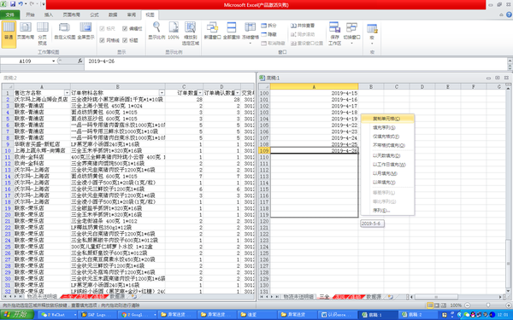Open Page Break Preview (分页预览)
Screen dimensions: 513x320
43,34
